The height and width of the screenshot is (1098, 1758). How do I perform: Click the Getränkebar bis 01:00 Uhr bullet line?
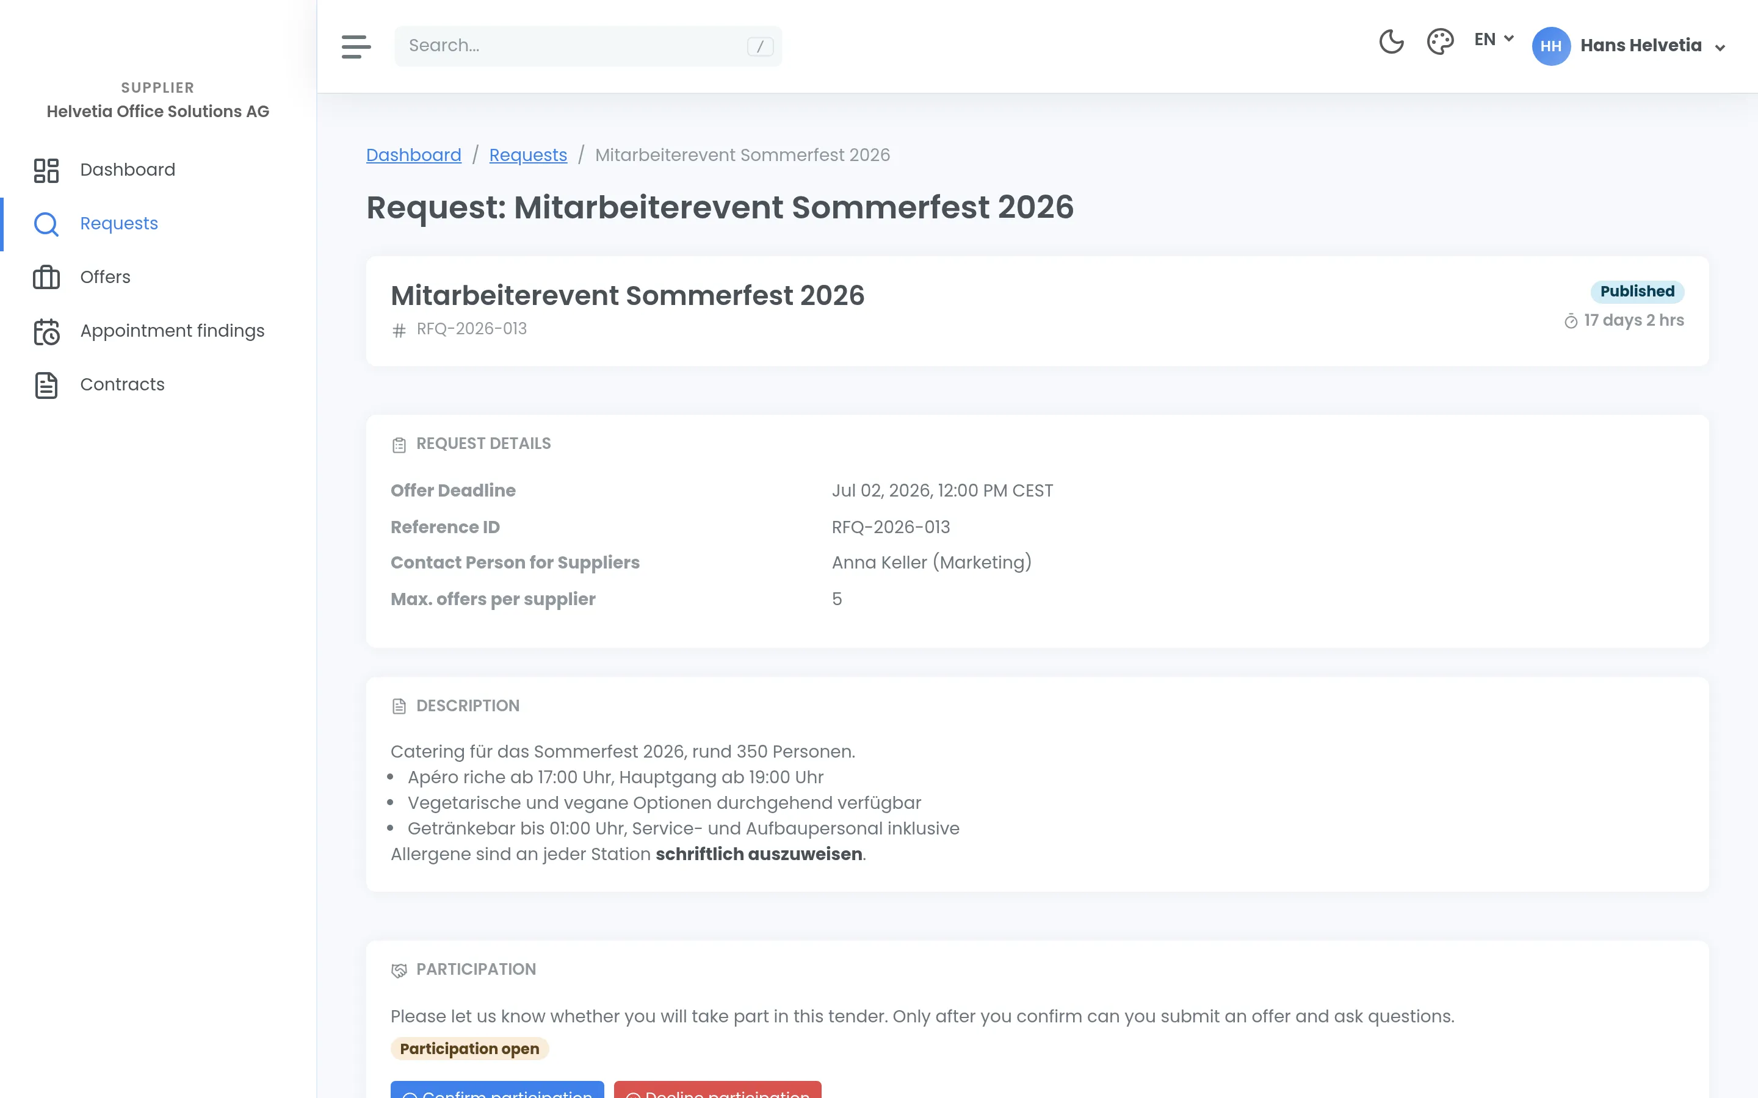point(683,828)
